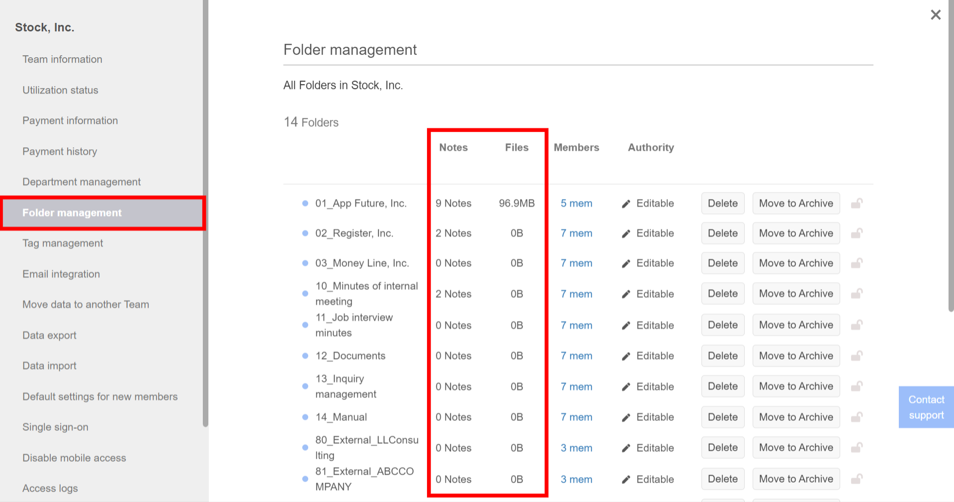Viewport: 954px width, 502px height.
Task: Click the pencil icon on 13_Inquiry management row
Action: pyautogui.click(x=625, y=386)
